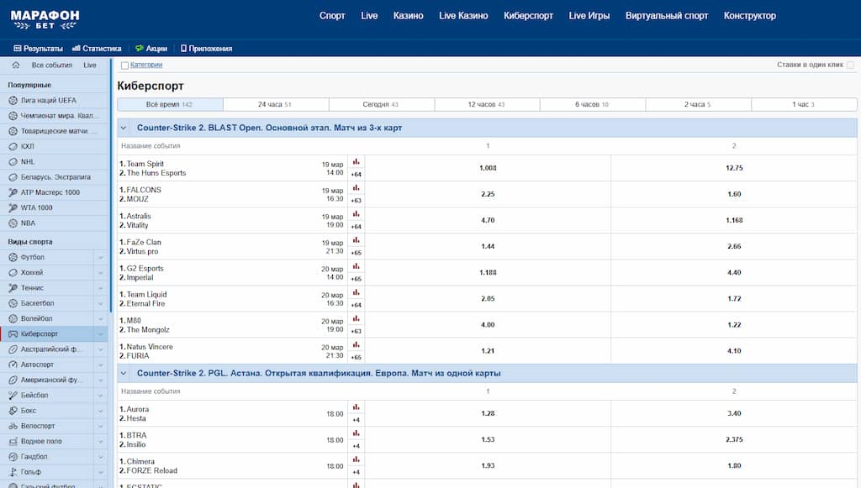Expand the Футбол sport category arrow
861x488 pixels.
click(101, 258)
